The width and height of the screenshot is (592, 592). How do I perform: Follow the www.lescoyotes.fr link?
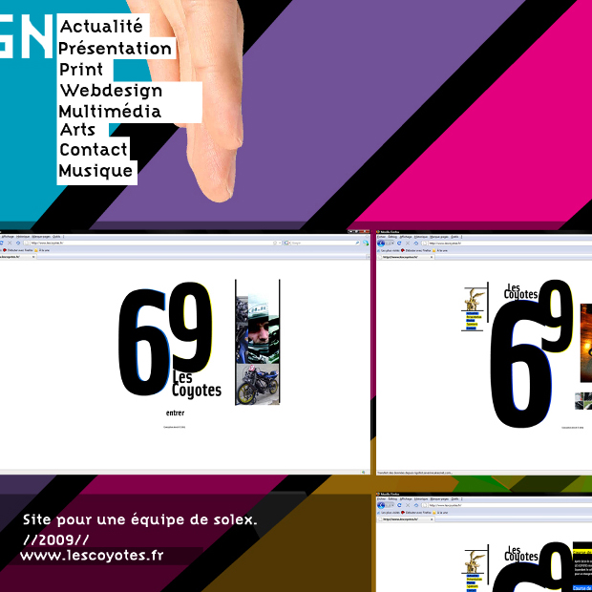[x=92, y=556]
